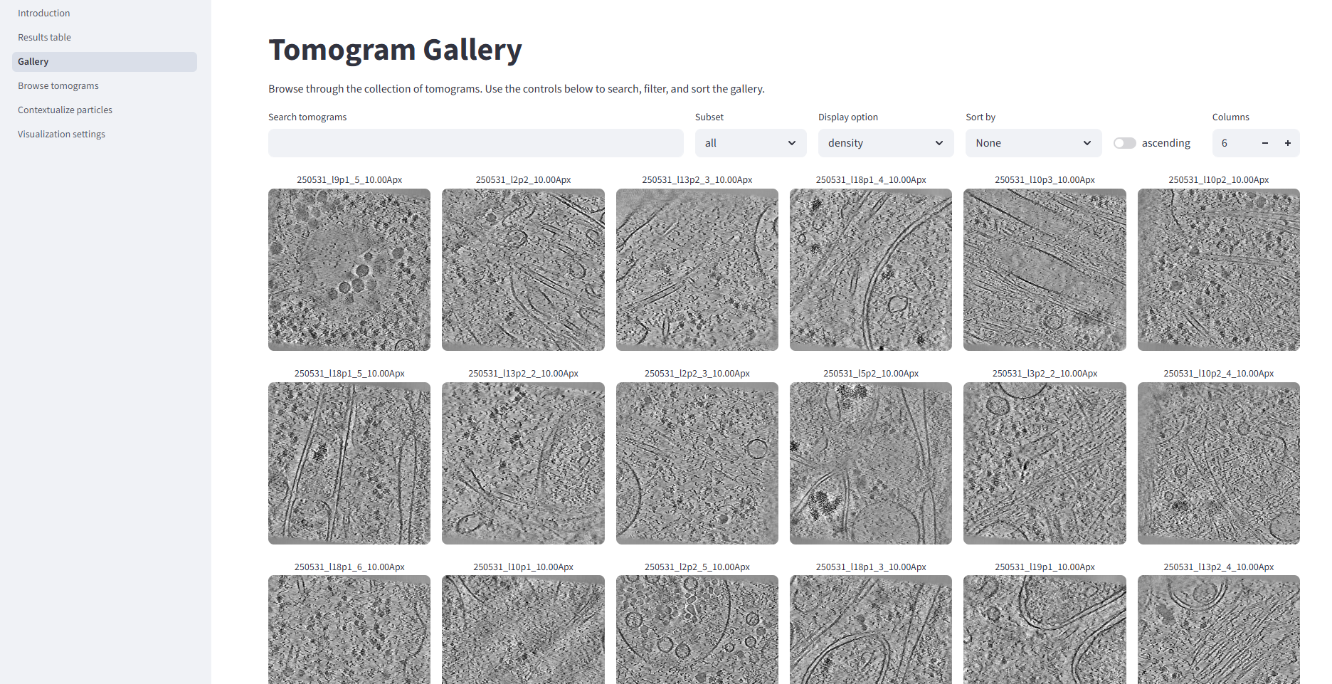
Task: Open tomogram thumbnail 250531_l2p2_10.00Apx
Action: coord(523,270)
